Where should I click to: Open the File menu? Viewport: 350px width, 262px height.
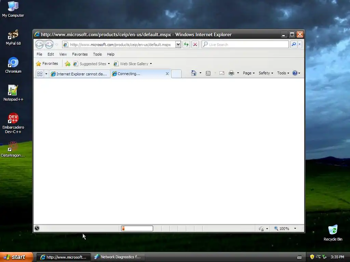39,54
